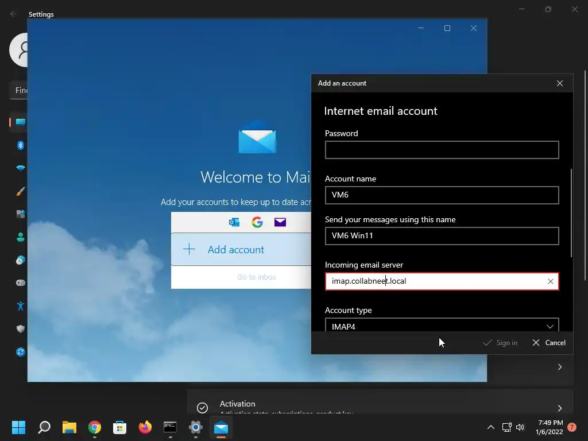Open Windows Update icon in Settings sidebar

click(20, 352)
